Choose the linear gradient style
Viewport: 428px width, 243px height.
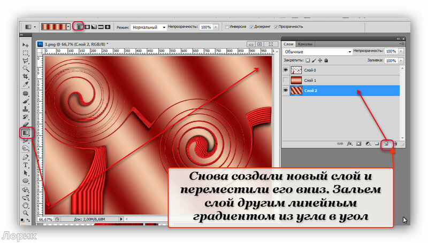(79, 27)
